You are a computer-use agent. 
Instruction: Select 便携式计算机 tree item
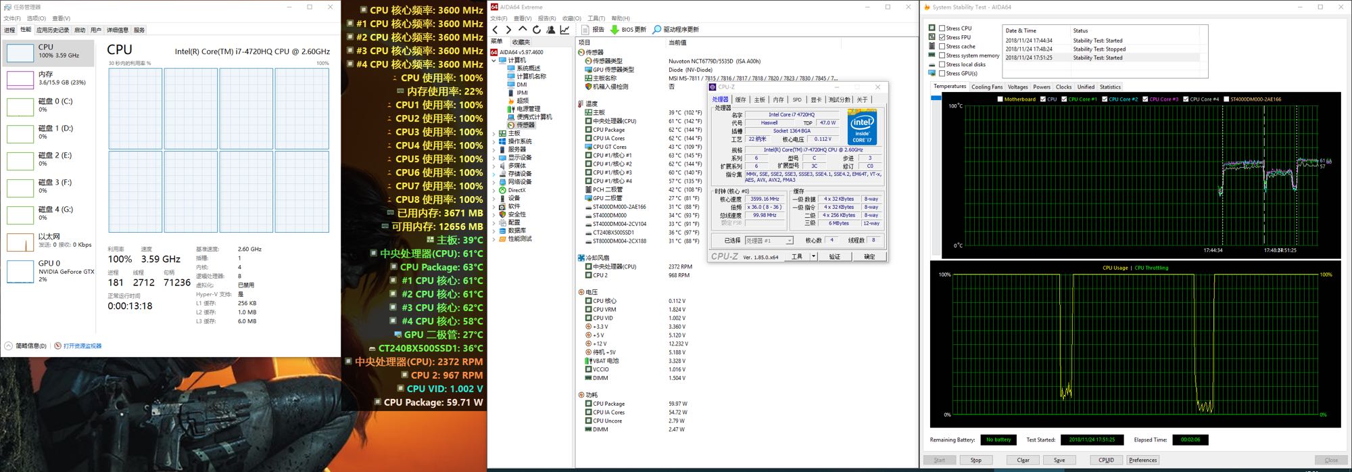coord(529,117)
